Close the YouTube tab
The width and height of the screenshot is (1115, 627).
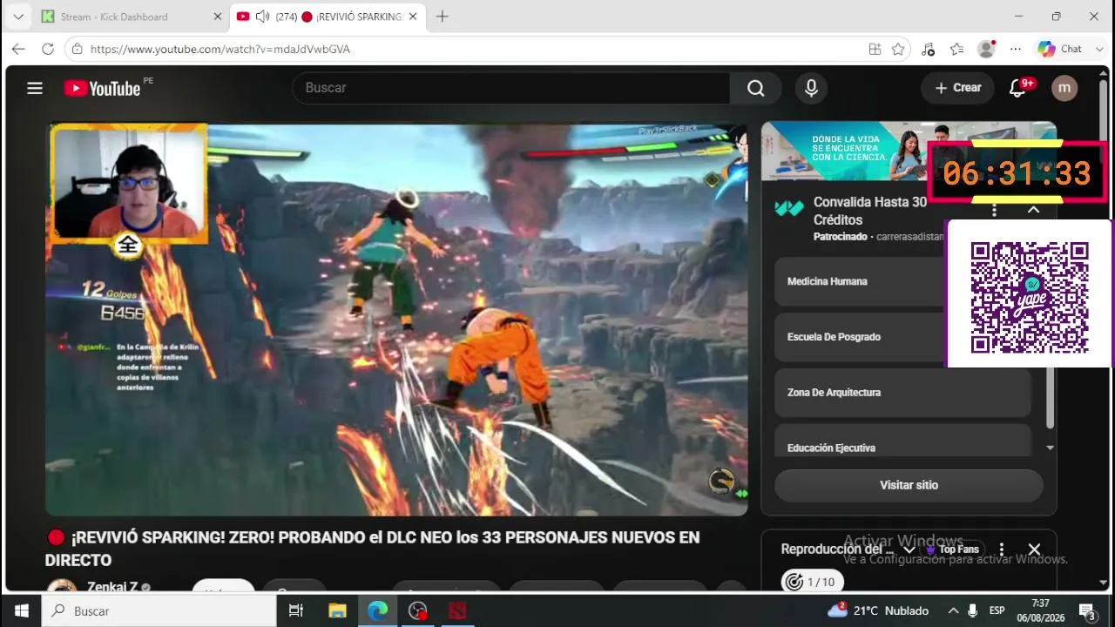tap(413, 17)
